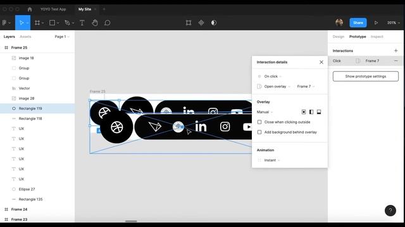
Task: Open the Manual overlay position dropdown
Action: click(x=265, y=112)
